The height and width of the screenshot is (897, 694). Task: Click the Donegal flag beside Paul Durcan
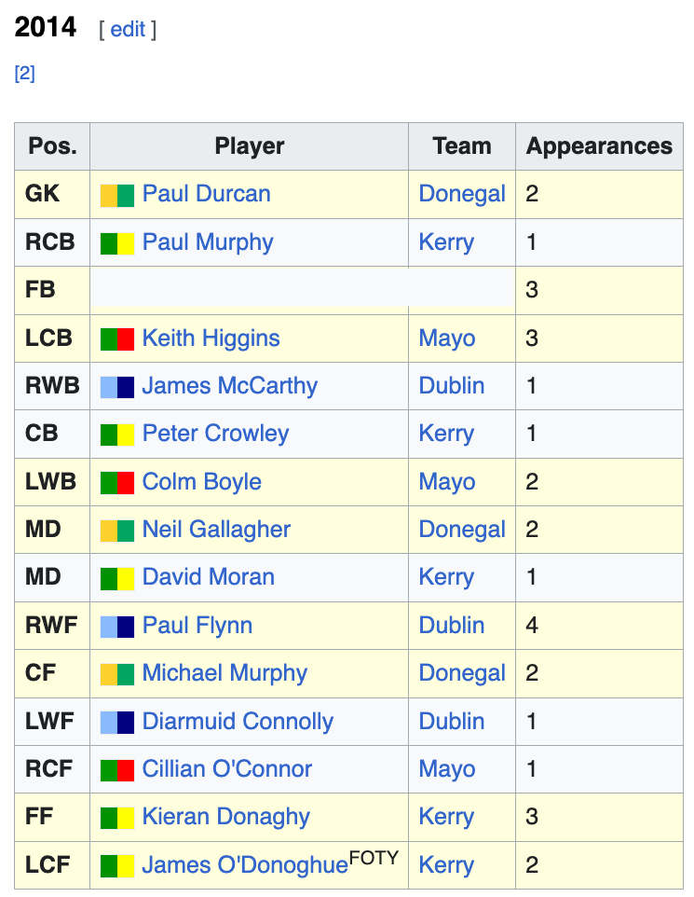coord(117,195)
